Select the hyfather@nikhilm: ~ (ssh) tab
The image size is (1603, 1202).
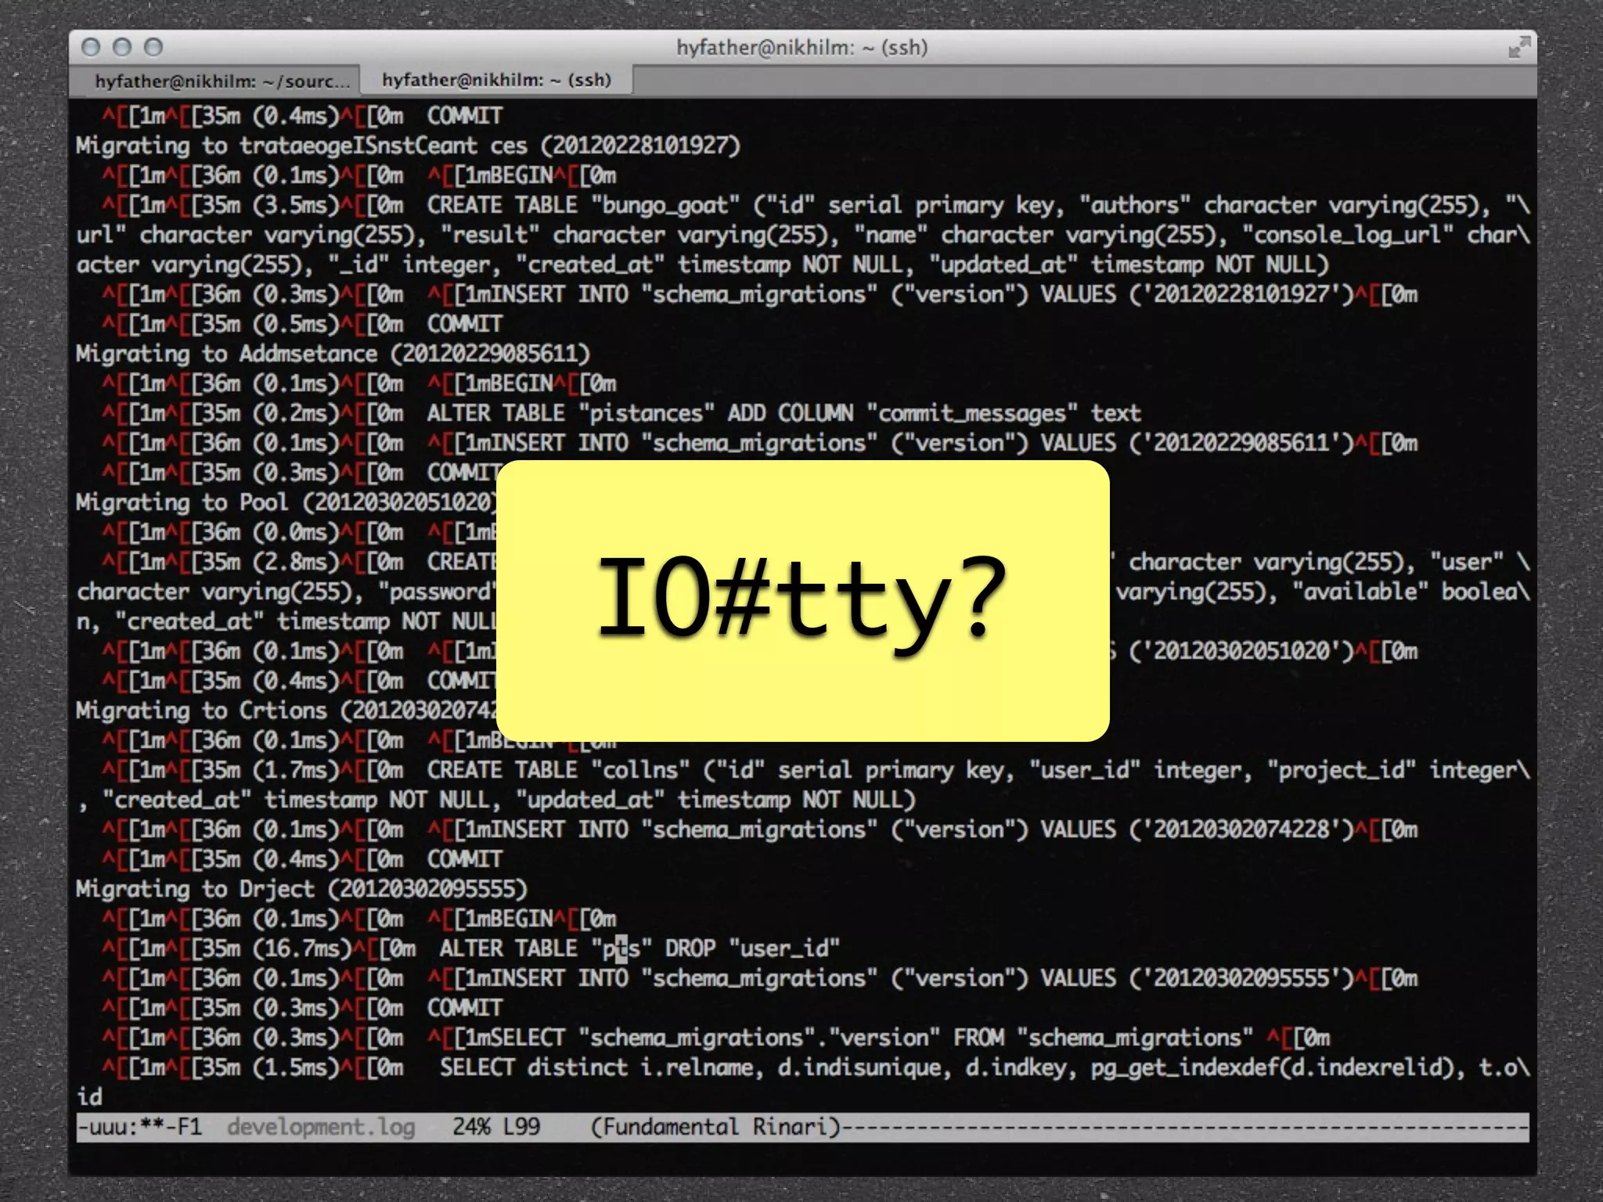click(496, 80)
